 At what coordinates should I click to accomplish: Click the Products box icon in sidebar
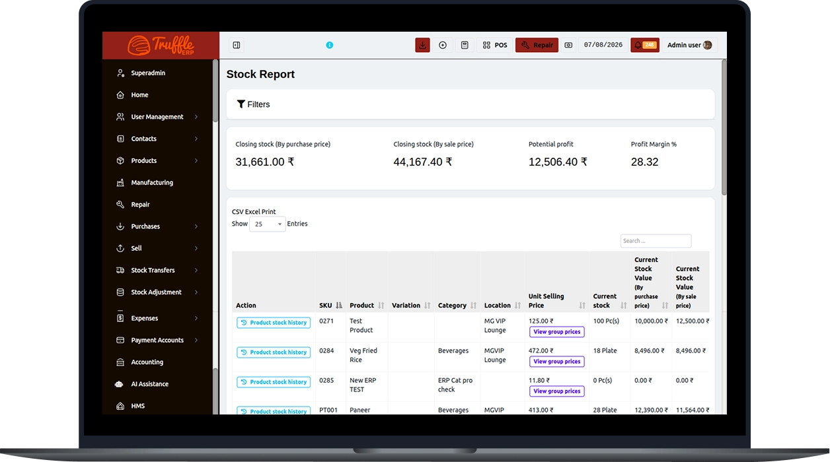tap(120, 160)
